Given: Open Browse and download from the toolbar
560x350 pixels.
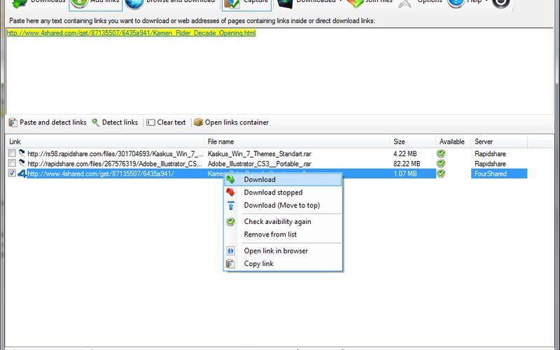Looking at the screenshot, I should (x=171, y=3).
